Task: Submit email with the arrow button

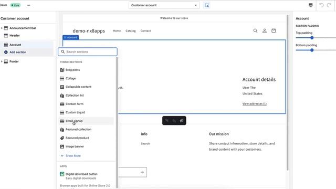Action: pos(142,172)
